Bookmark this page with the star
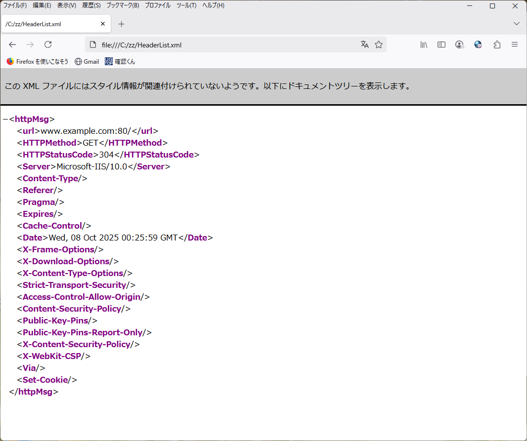Image resolution: width=527 pixels, height=441 pixels. (379, 44)
